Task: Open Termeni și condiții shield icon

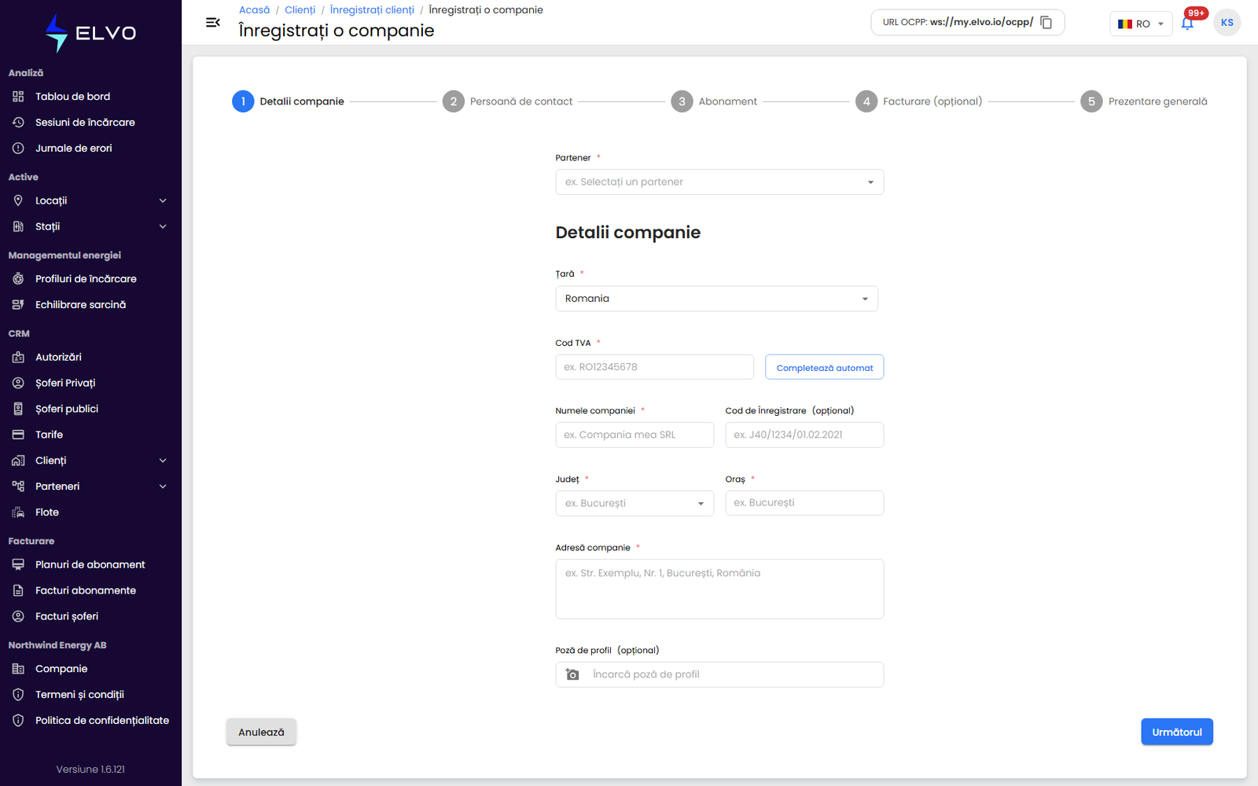Action: tap(18, 695)
